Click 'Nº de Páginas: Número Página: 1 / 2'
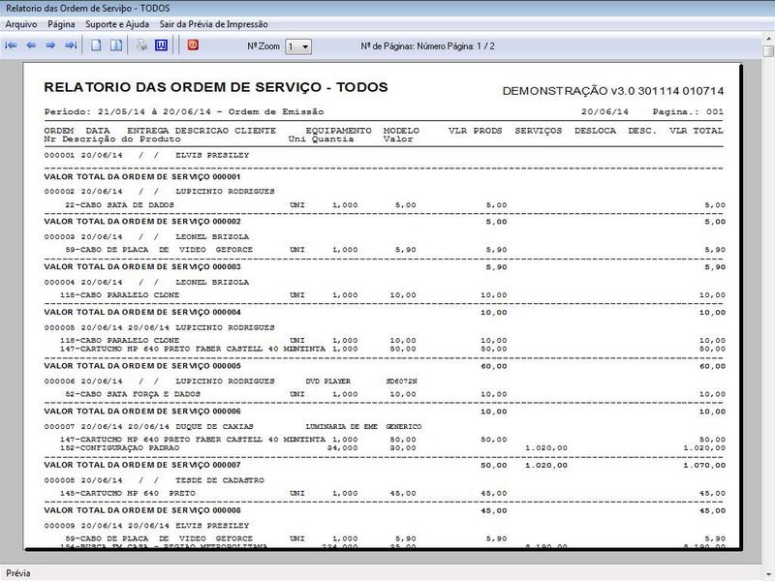The image size is (775, 581). point(427,46)
